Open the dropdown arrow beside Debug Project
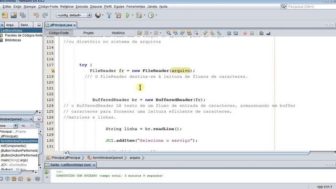Image resolution: width=336 pixels, height=189 pixels. (x=144, y=15)
